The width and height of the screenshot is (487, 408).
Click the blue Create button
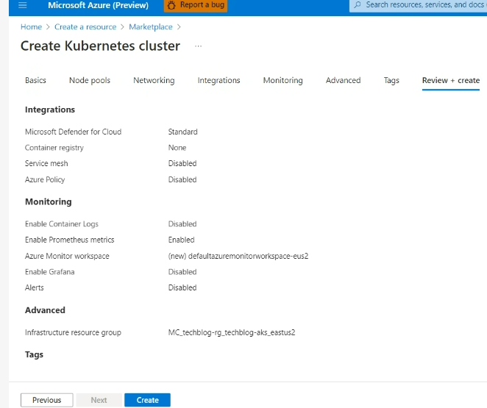pyautogui.click(x=147, y=400)
